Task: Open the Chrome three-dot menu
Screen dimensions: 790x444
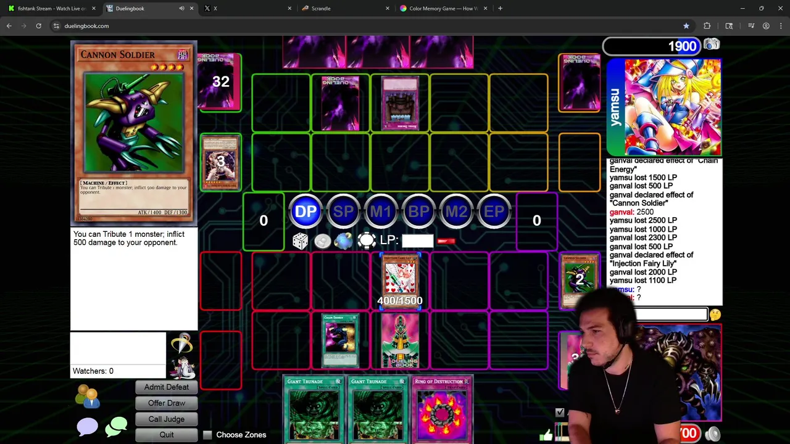Action: click(x=780, y=26)
